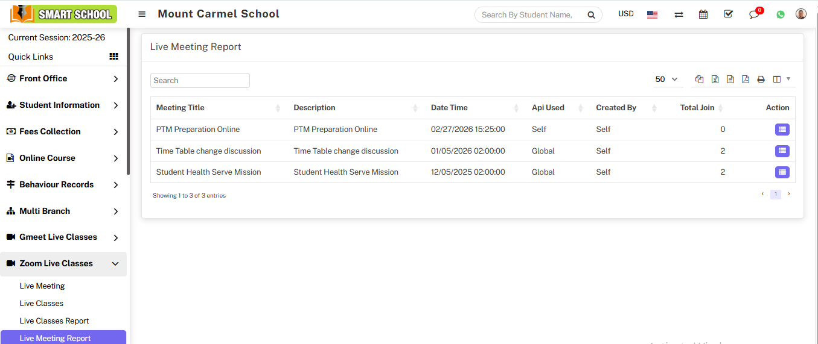Copy table data using copy icon

tap(699, 80)
